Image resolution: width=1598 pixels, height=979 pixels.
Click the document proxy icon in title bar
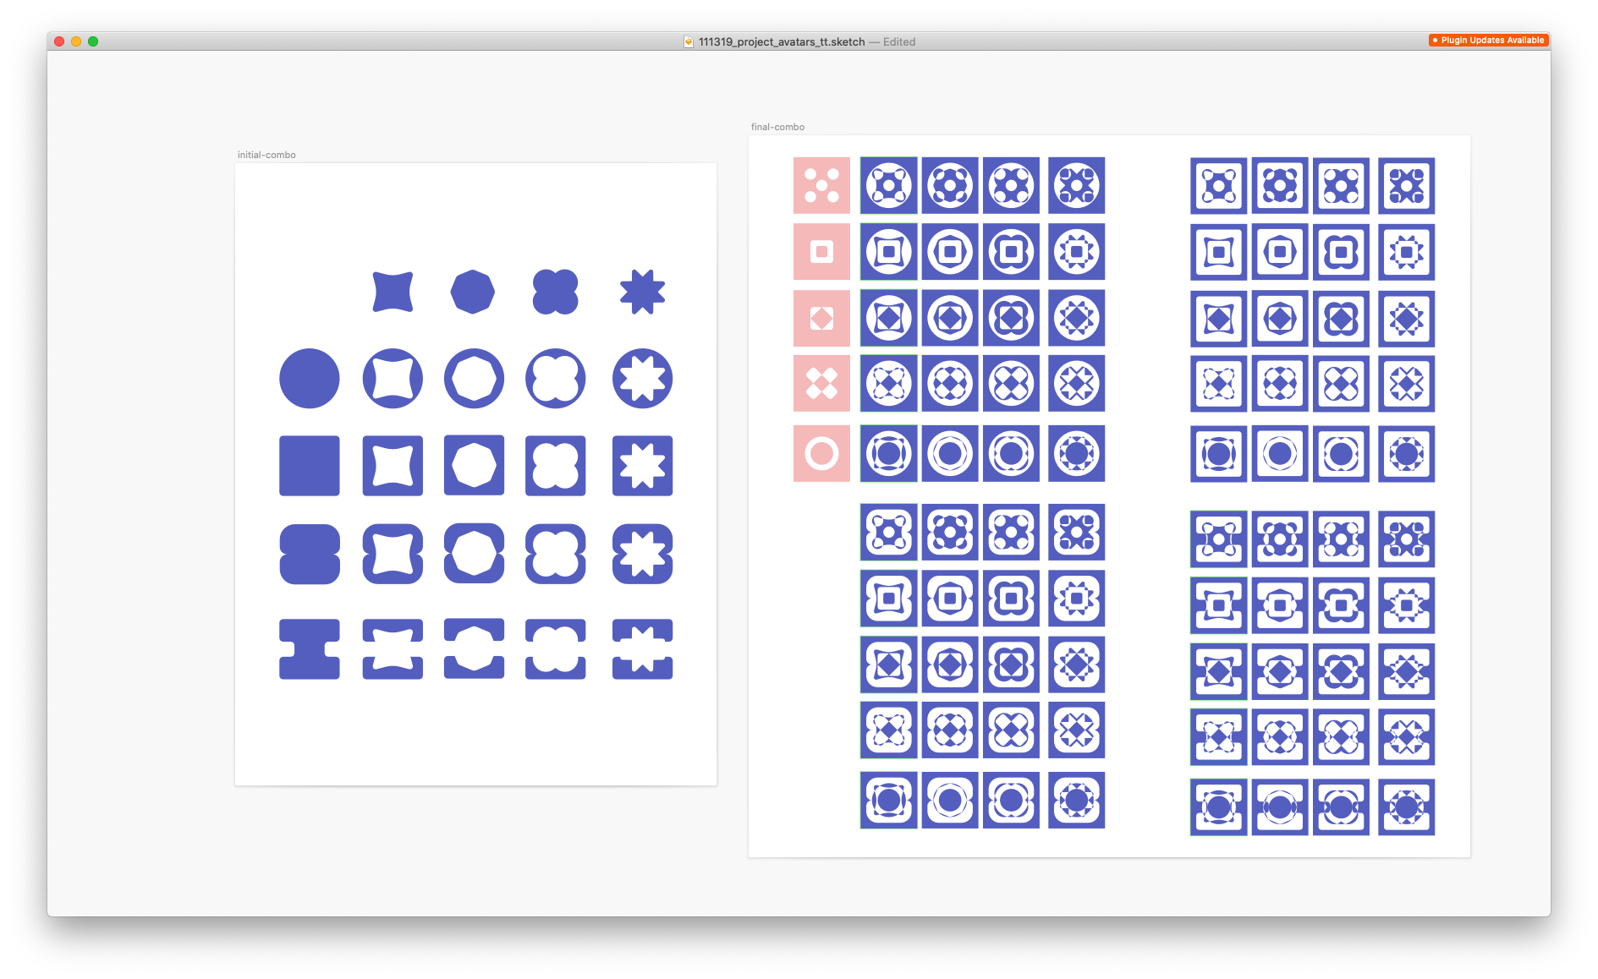(x=689, y=41)
